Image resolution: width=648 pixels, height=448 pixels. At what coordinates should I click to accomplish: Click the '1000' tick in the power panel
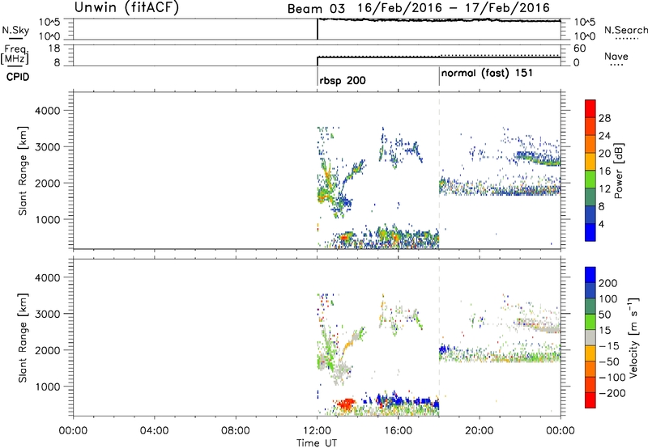[48, 219]
